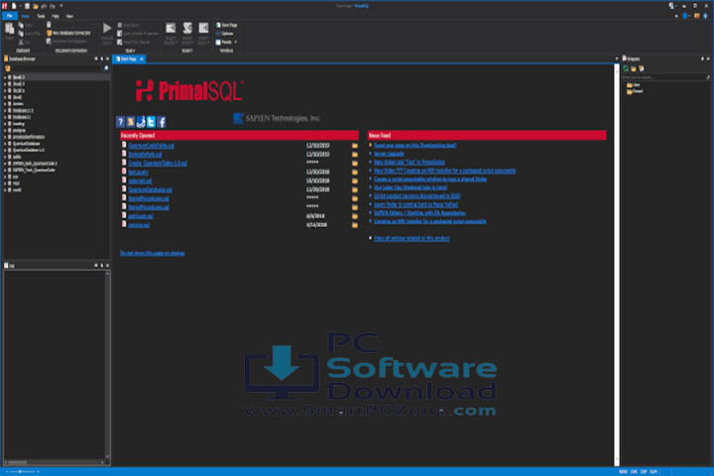
Task: Open the File menu
Action: (10, 16)
